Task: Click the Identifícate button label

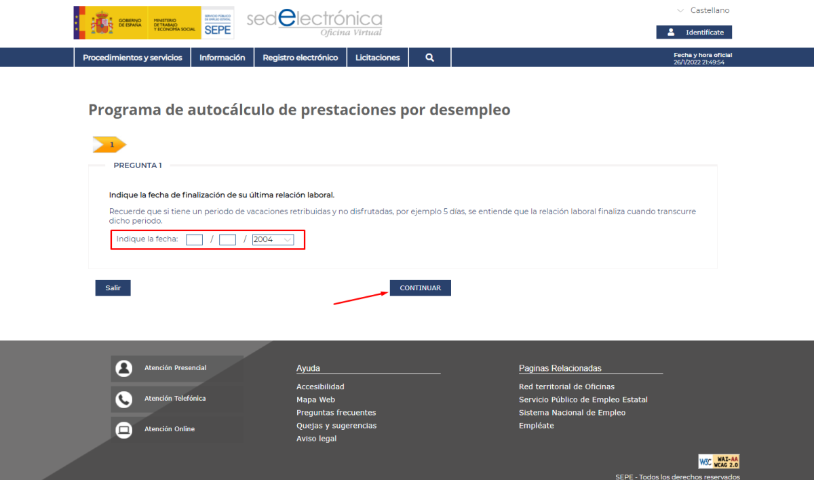Action: (x=705, y=33)
